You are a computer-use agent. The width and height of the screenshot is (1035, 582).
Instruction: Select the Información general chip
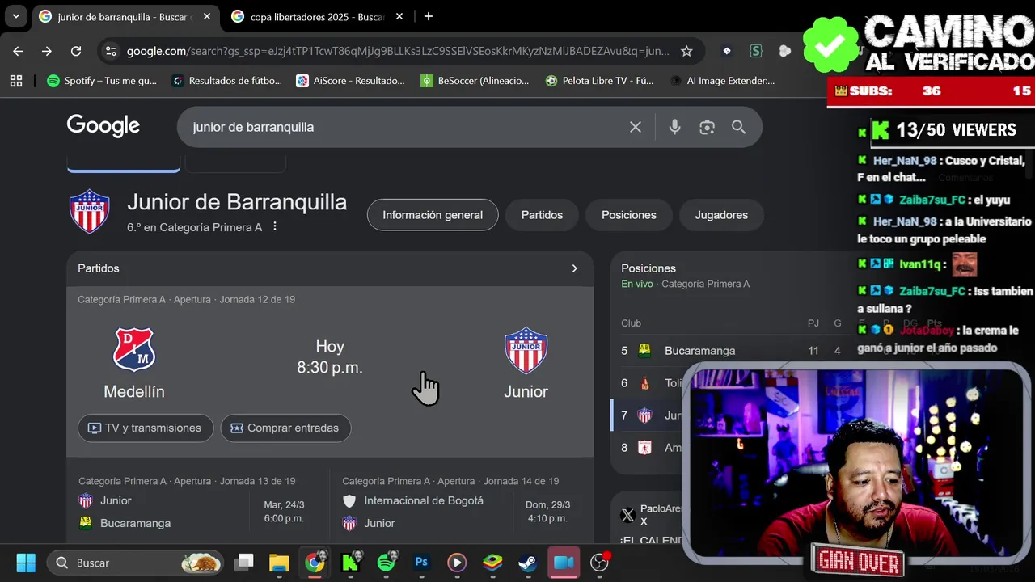[x=433, y=215]
